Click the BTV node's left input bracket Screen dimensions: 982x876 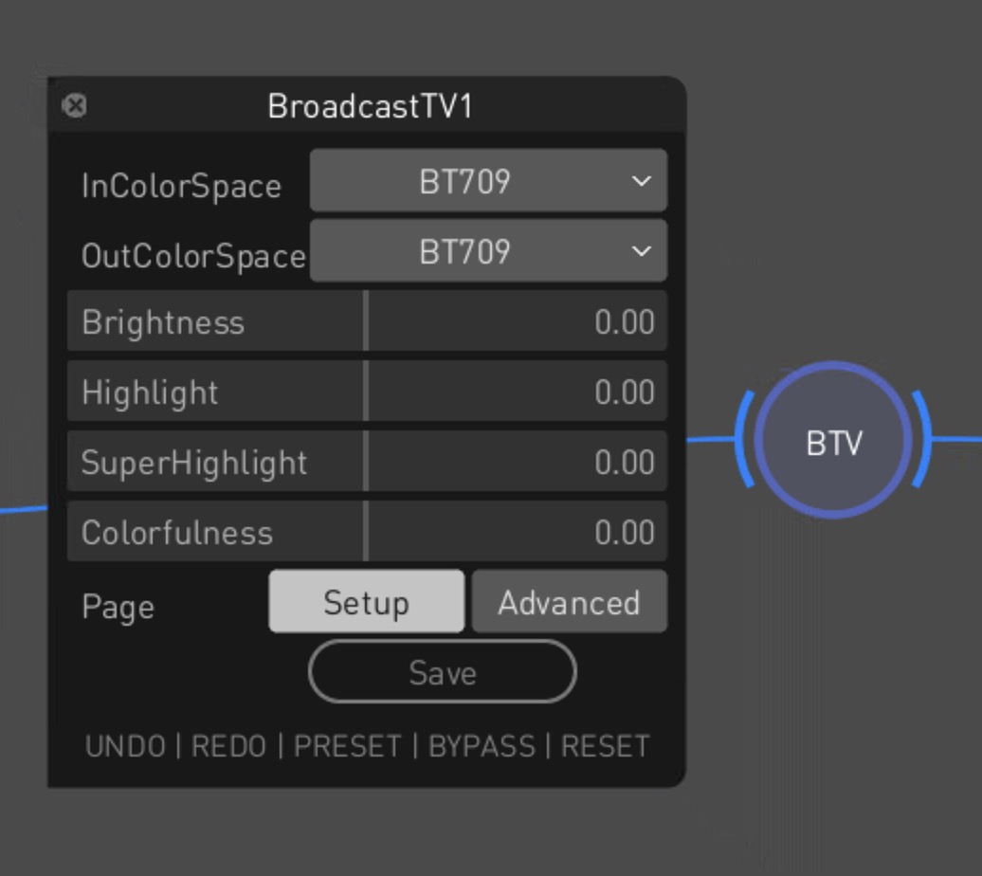(745, 440)
